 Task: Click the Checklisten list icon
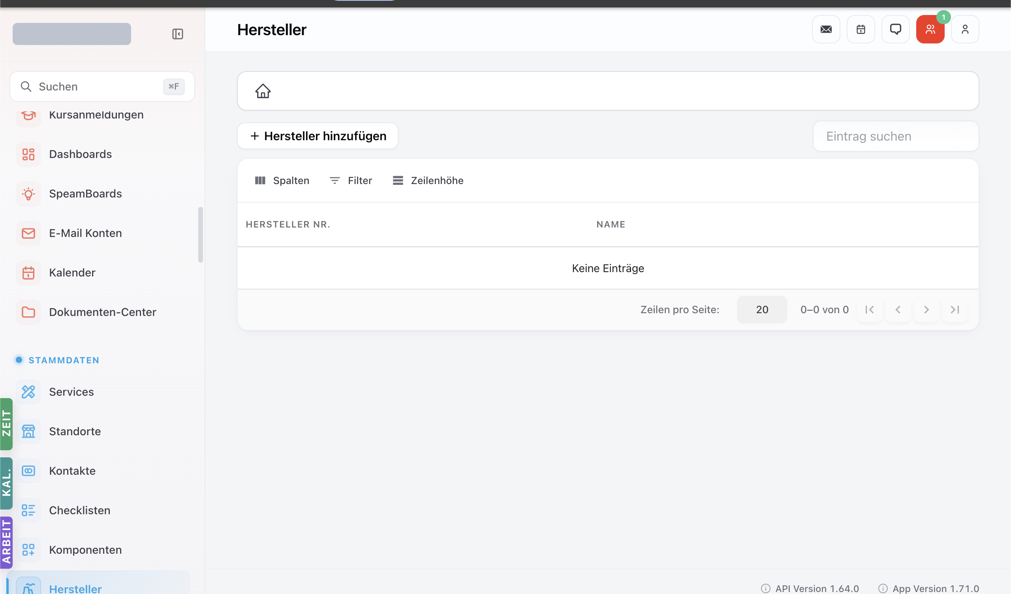(28, 511)
